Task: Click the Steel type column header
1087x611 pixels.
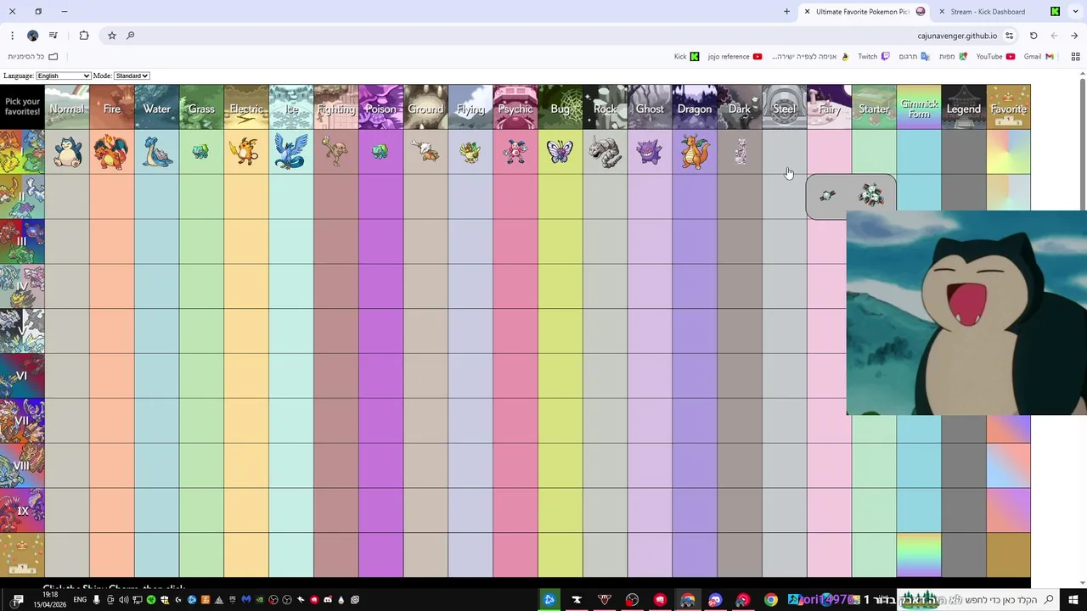Action: [785, 107]
